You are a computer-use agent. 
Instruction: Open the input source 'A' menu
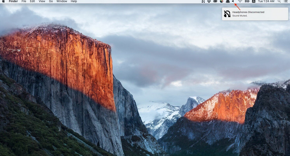point(254,1)
